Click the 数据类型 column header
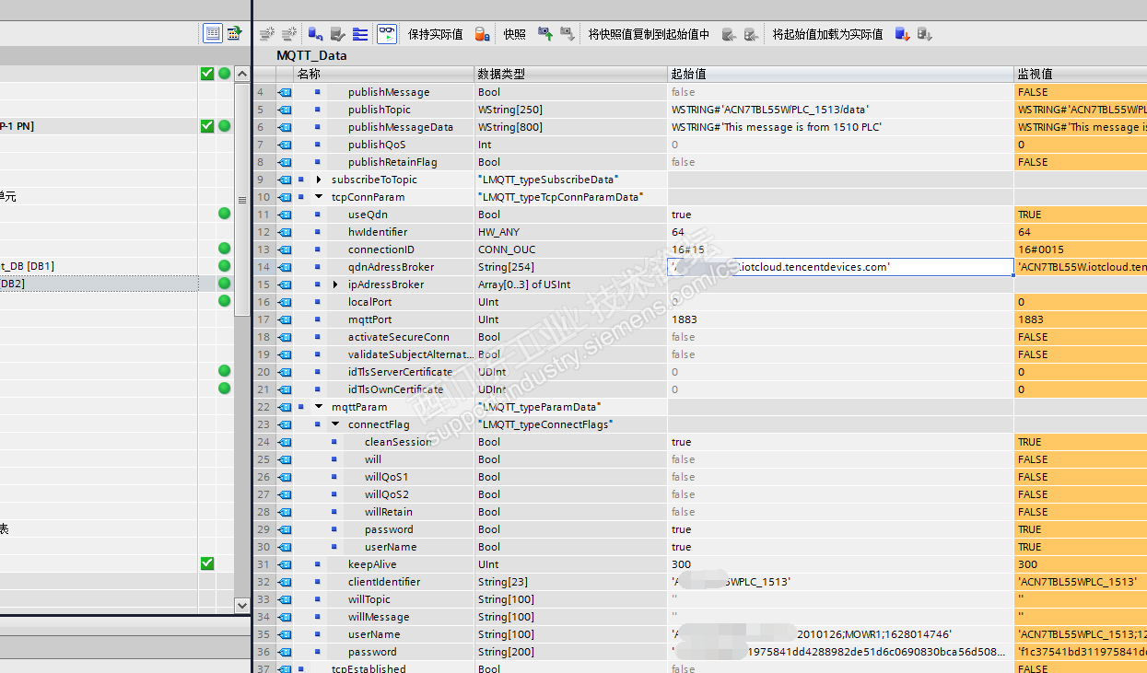 click(x=570, y=74)
